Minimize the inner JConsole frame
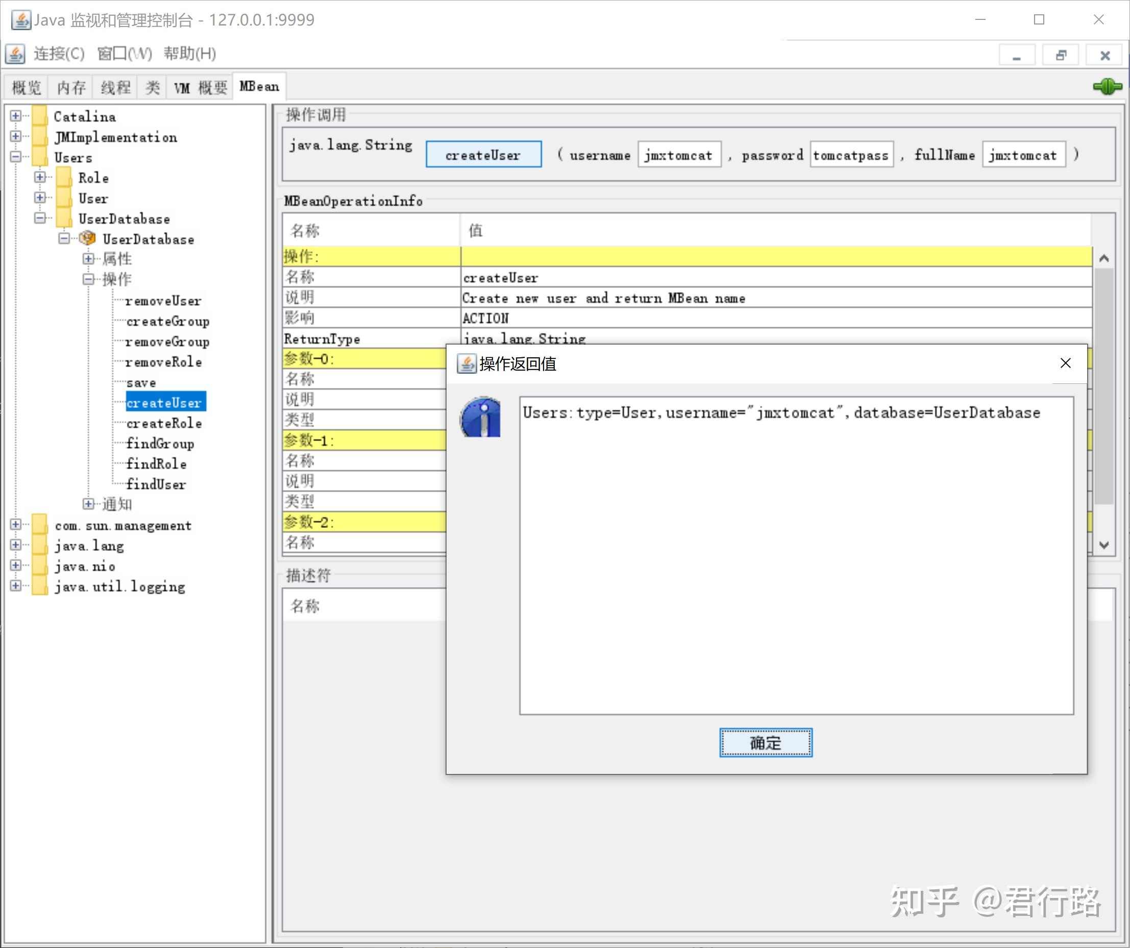The image size is (1130, 948). [x=1017, y=55]
